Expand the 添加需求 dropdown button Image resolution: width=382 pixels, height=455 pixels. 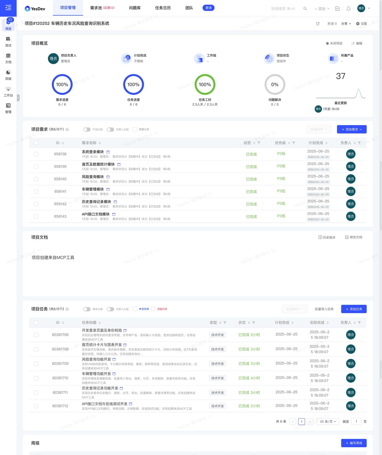352,129
